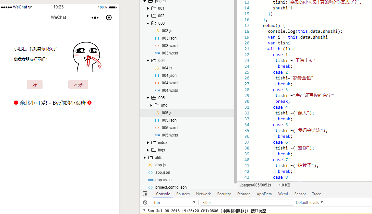Click the app.wxss file icon

click(x=150, y=180)
